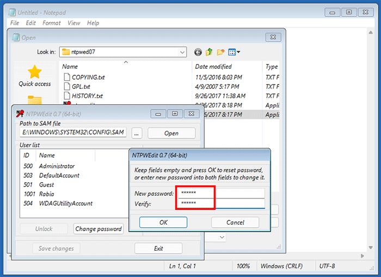The height and width of the screenshot is (277, 381).
Task: Open the View Menu icon in Open dialog
Action: pos(234,52)
